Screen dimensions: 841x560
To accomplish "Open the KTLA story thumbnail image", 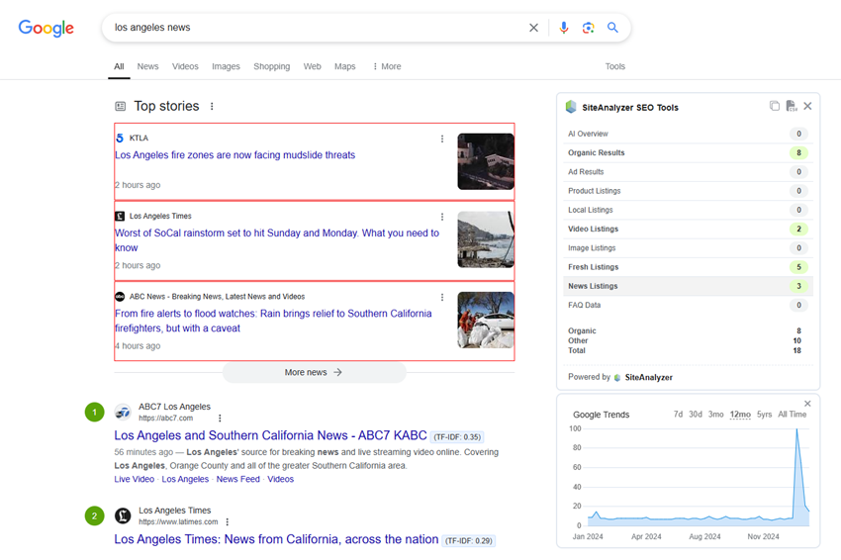I will pyautogui.click(x=486, y=161).
